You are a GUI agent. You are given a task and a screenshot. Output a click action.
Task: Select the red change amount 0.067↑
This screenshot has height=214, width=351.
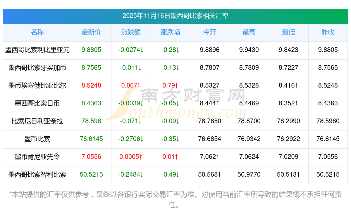131,86
